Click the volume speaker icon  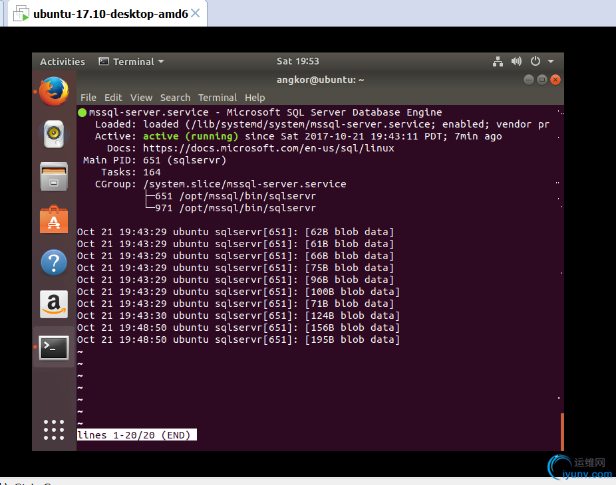[x=516, y=61]
